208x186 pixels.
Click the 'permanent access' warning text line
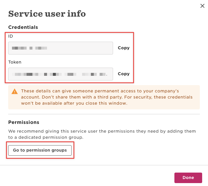(100, 91)
